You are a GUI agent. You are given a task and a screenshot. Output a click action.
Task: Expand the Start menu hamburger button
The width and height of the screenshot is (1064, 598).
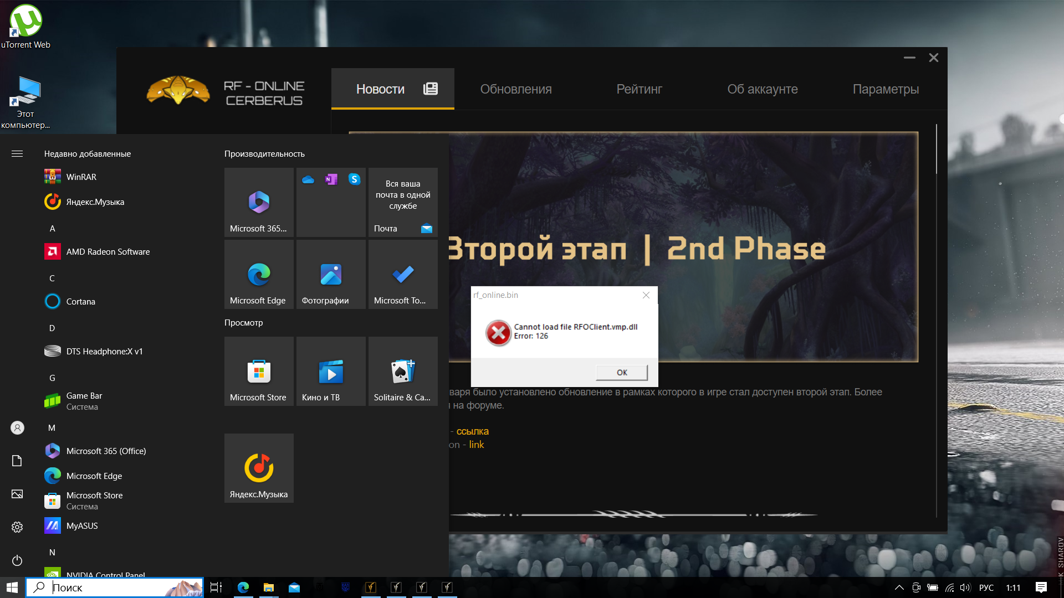click(x=17, y=153)
